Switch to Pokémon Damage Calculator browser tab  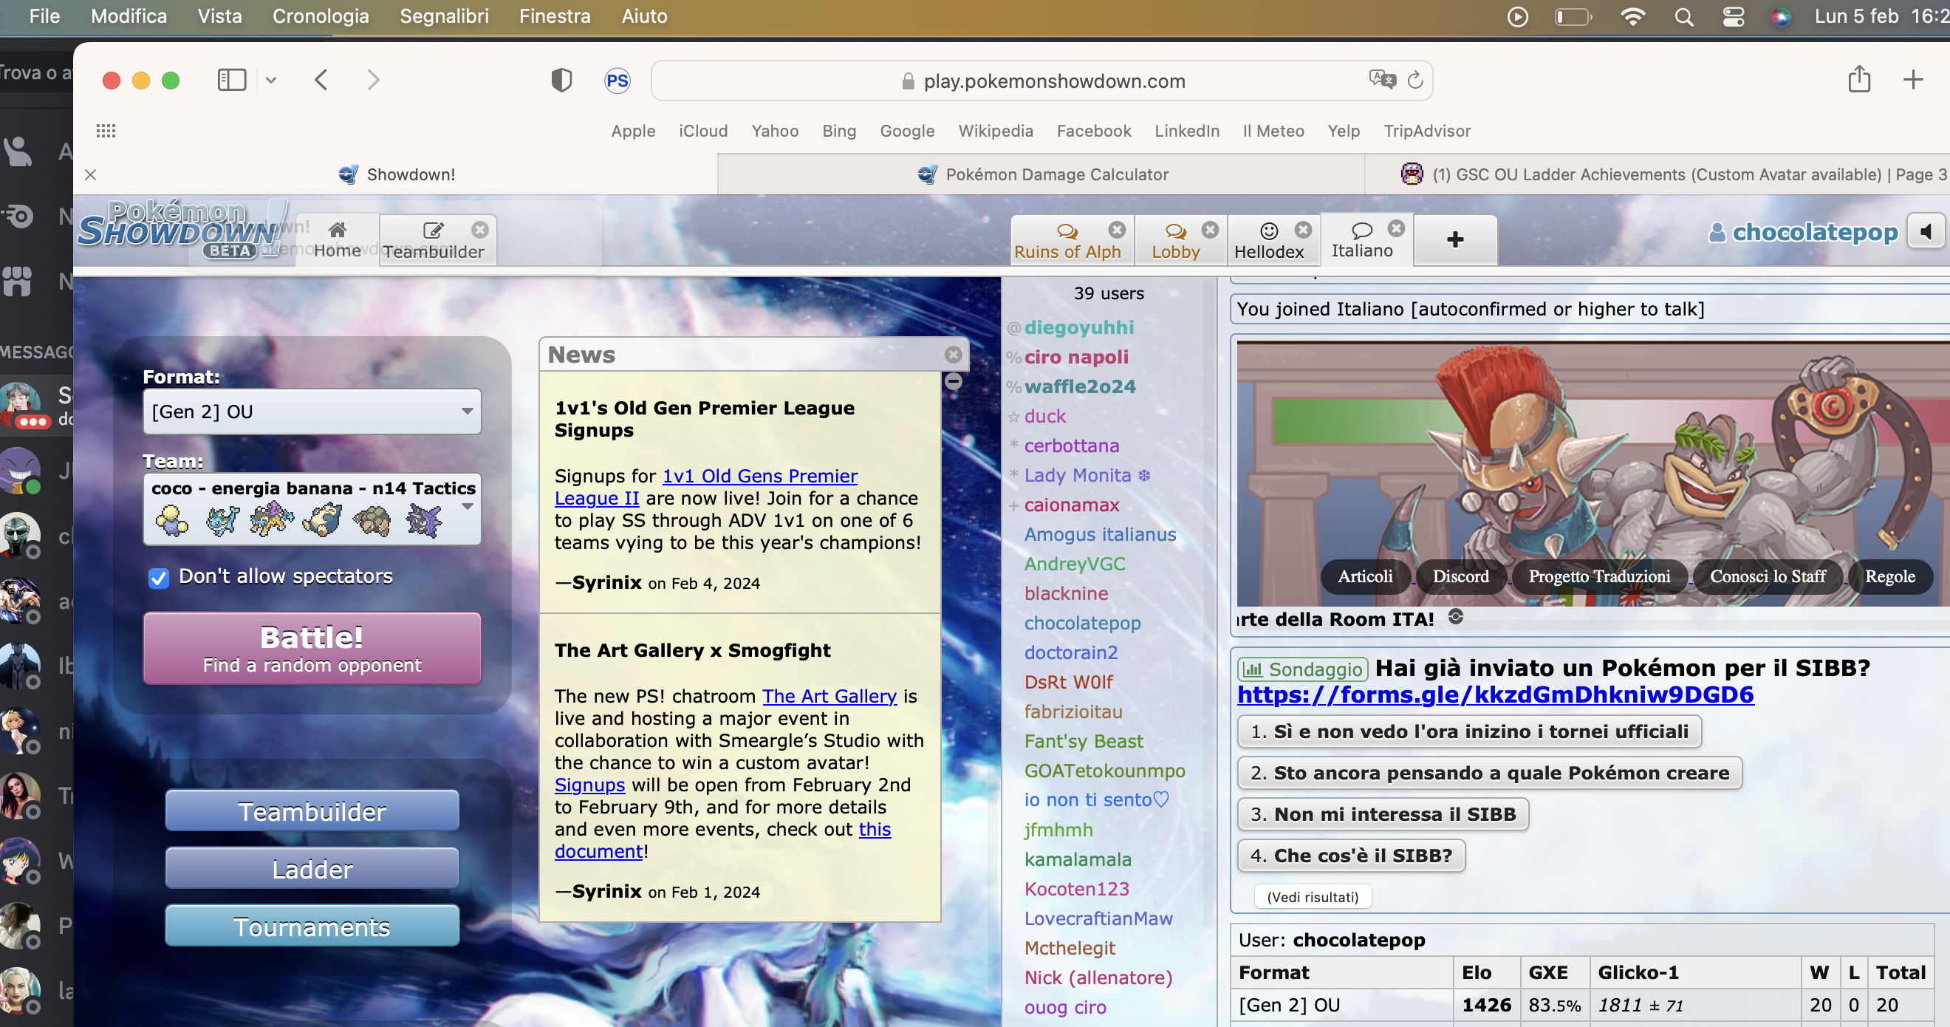click(x=1041, y=174)
